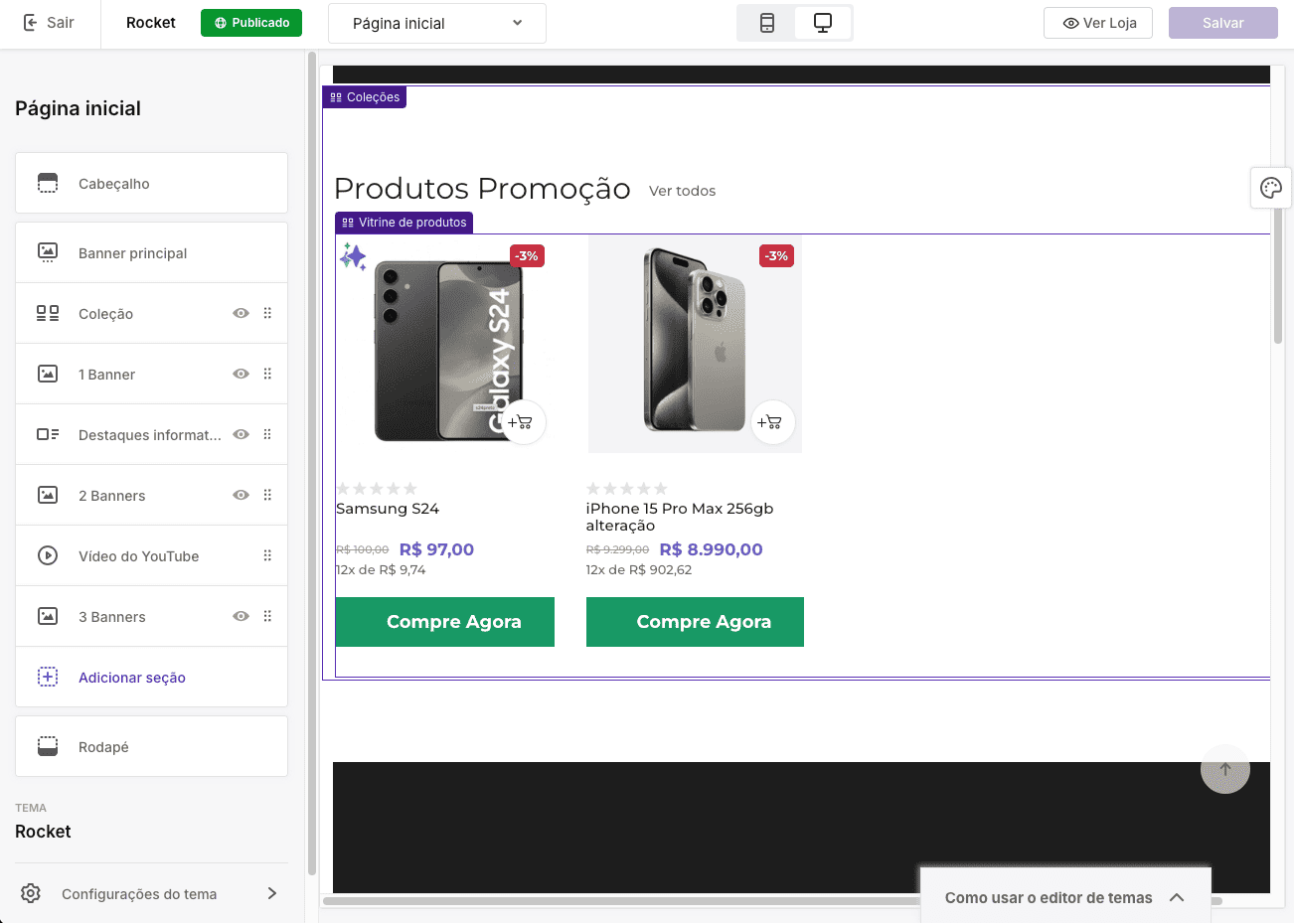
Task: Click the Coleção grid icon
Action: [x=48, y=313]
